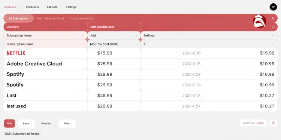
Task: Click $10.99 in Adobe Creative Cloud row
Action: coord(267,64)
